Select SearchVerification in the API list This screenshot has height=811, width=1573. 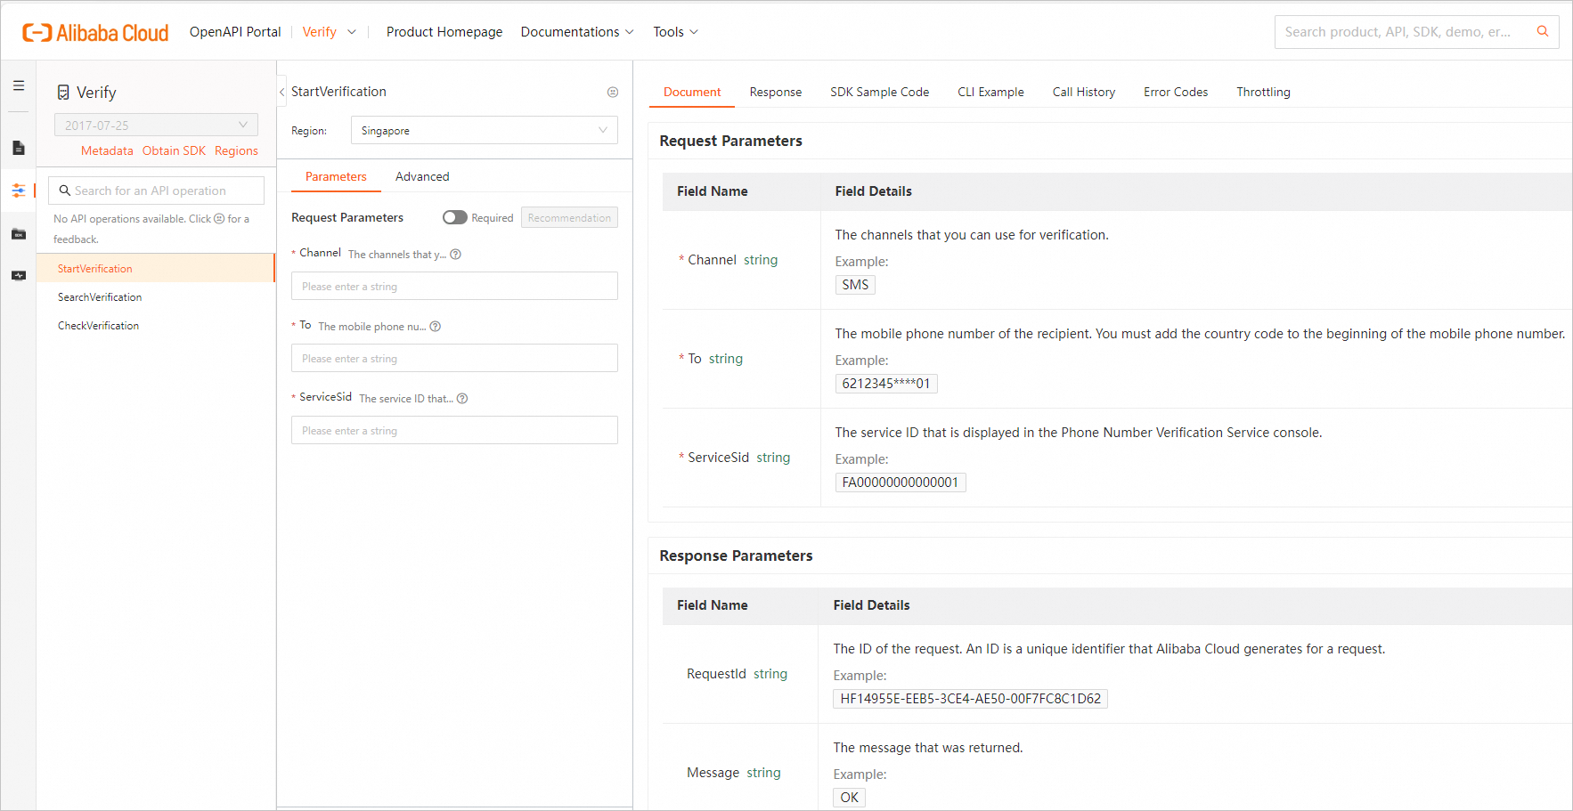coord(100,297)
